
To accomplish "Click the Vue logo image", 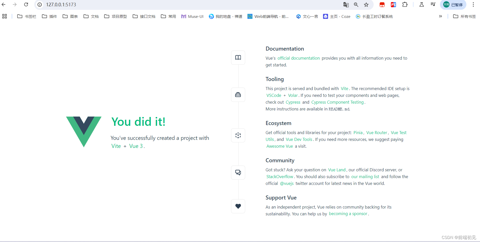I will click(84, 132).
